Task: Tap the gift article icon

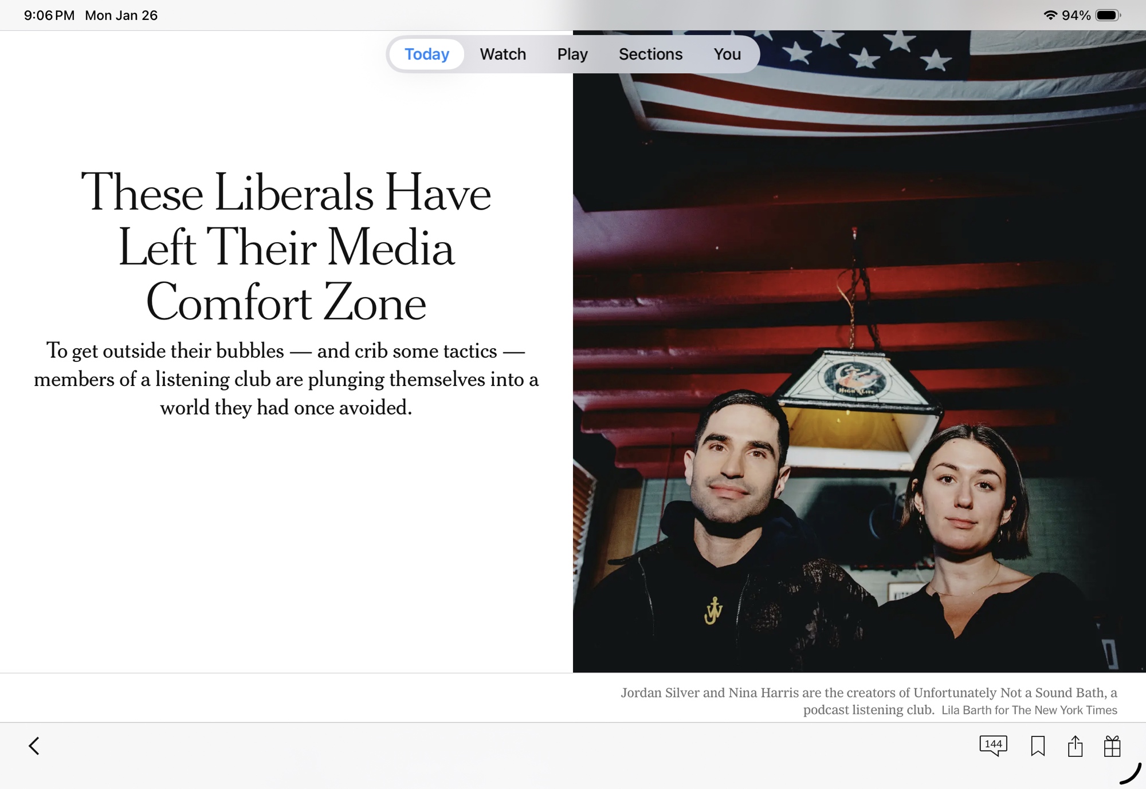Action: coord(1112,746)
